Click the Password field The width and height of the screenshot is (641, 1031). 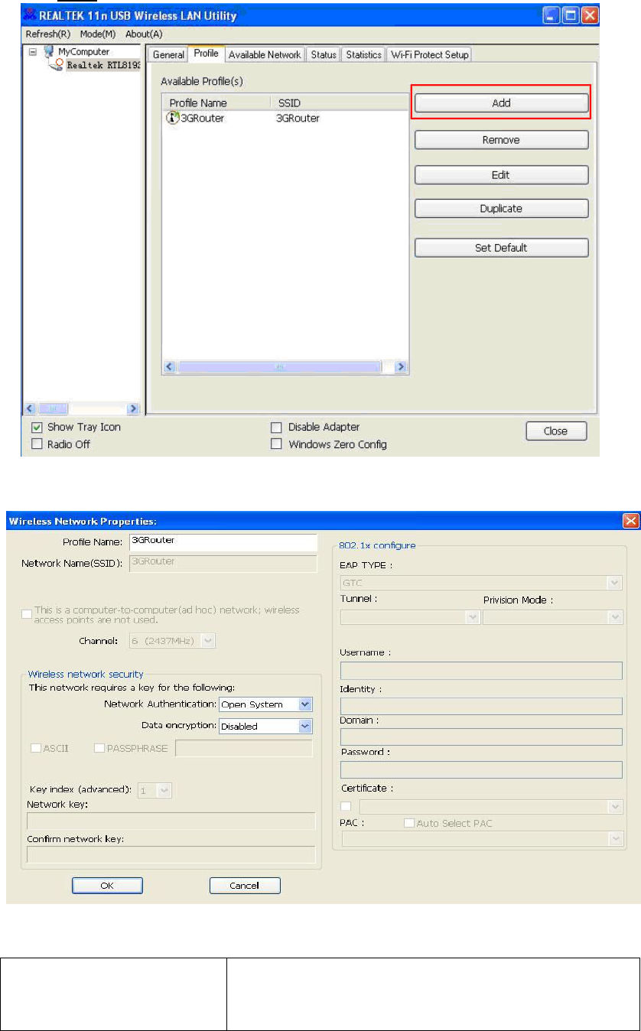tap(482, 769)
